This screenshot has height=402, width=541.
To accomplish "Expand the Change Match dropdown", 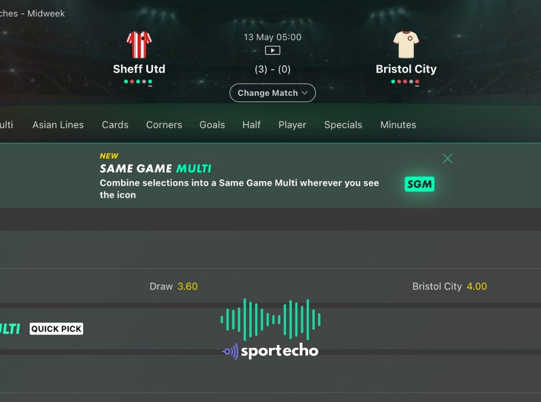I will [x=272, y=93].
